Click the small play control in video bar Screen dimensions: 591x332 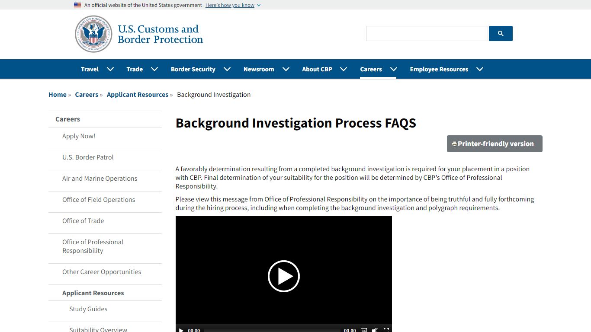(x=181, y=330)
